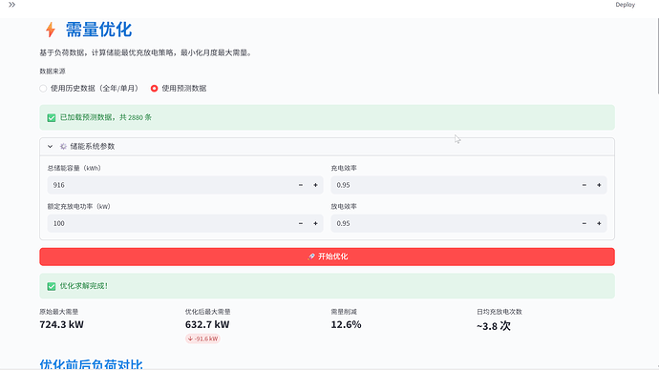
Task: Collapse the 储能系统参数 expander
Action: pos(50,147)
